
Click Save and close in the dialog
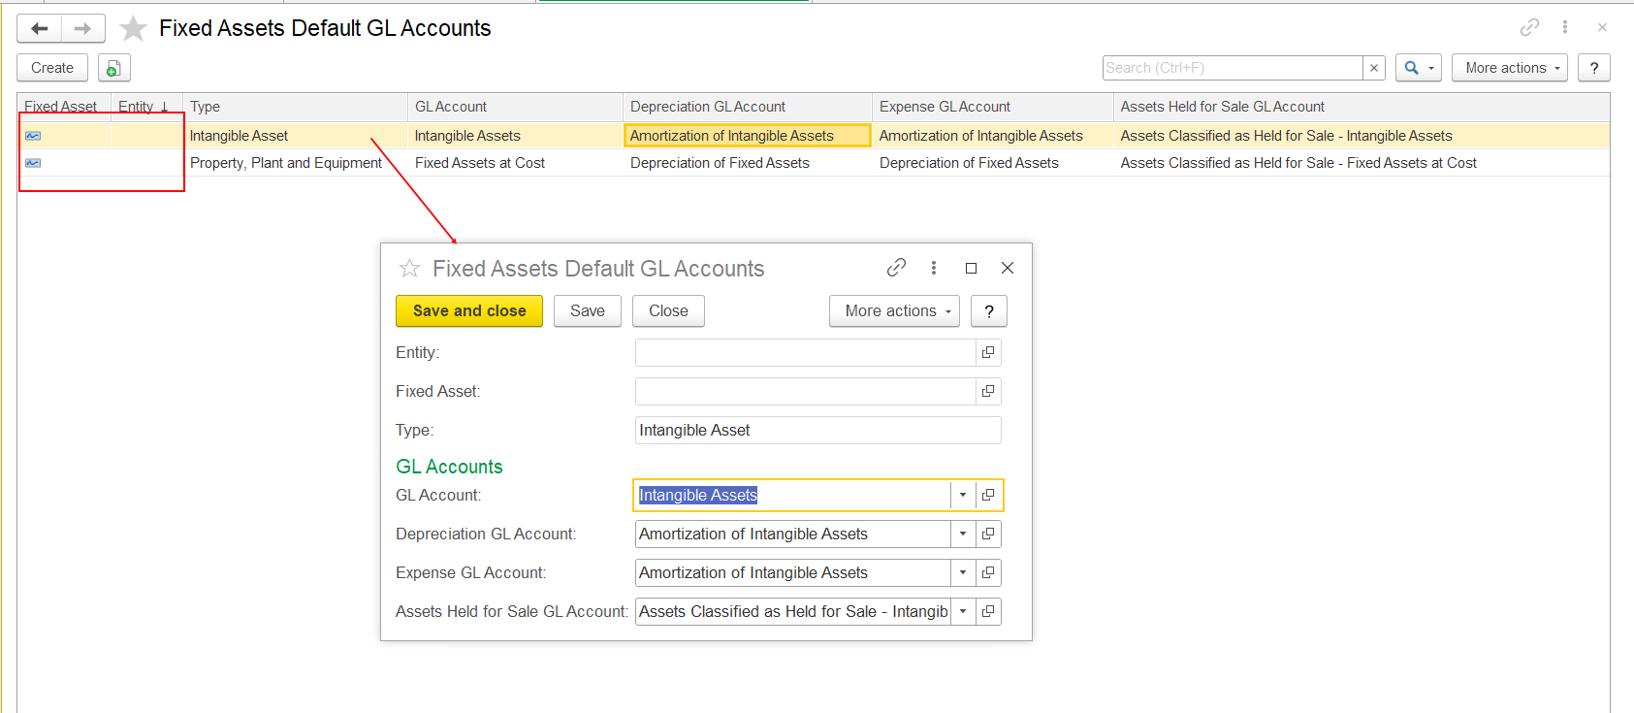click(469, 311)
